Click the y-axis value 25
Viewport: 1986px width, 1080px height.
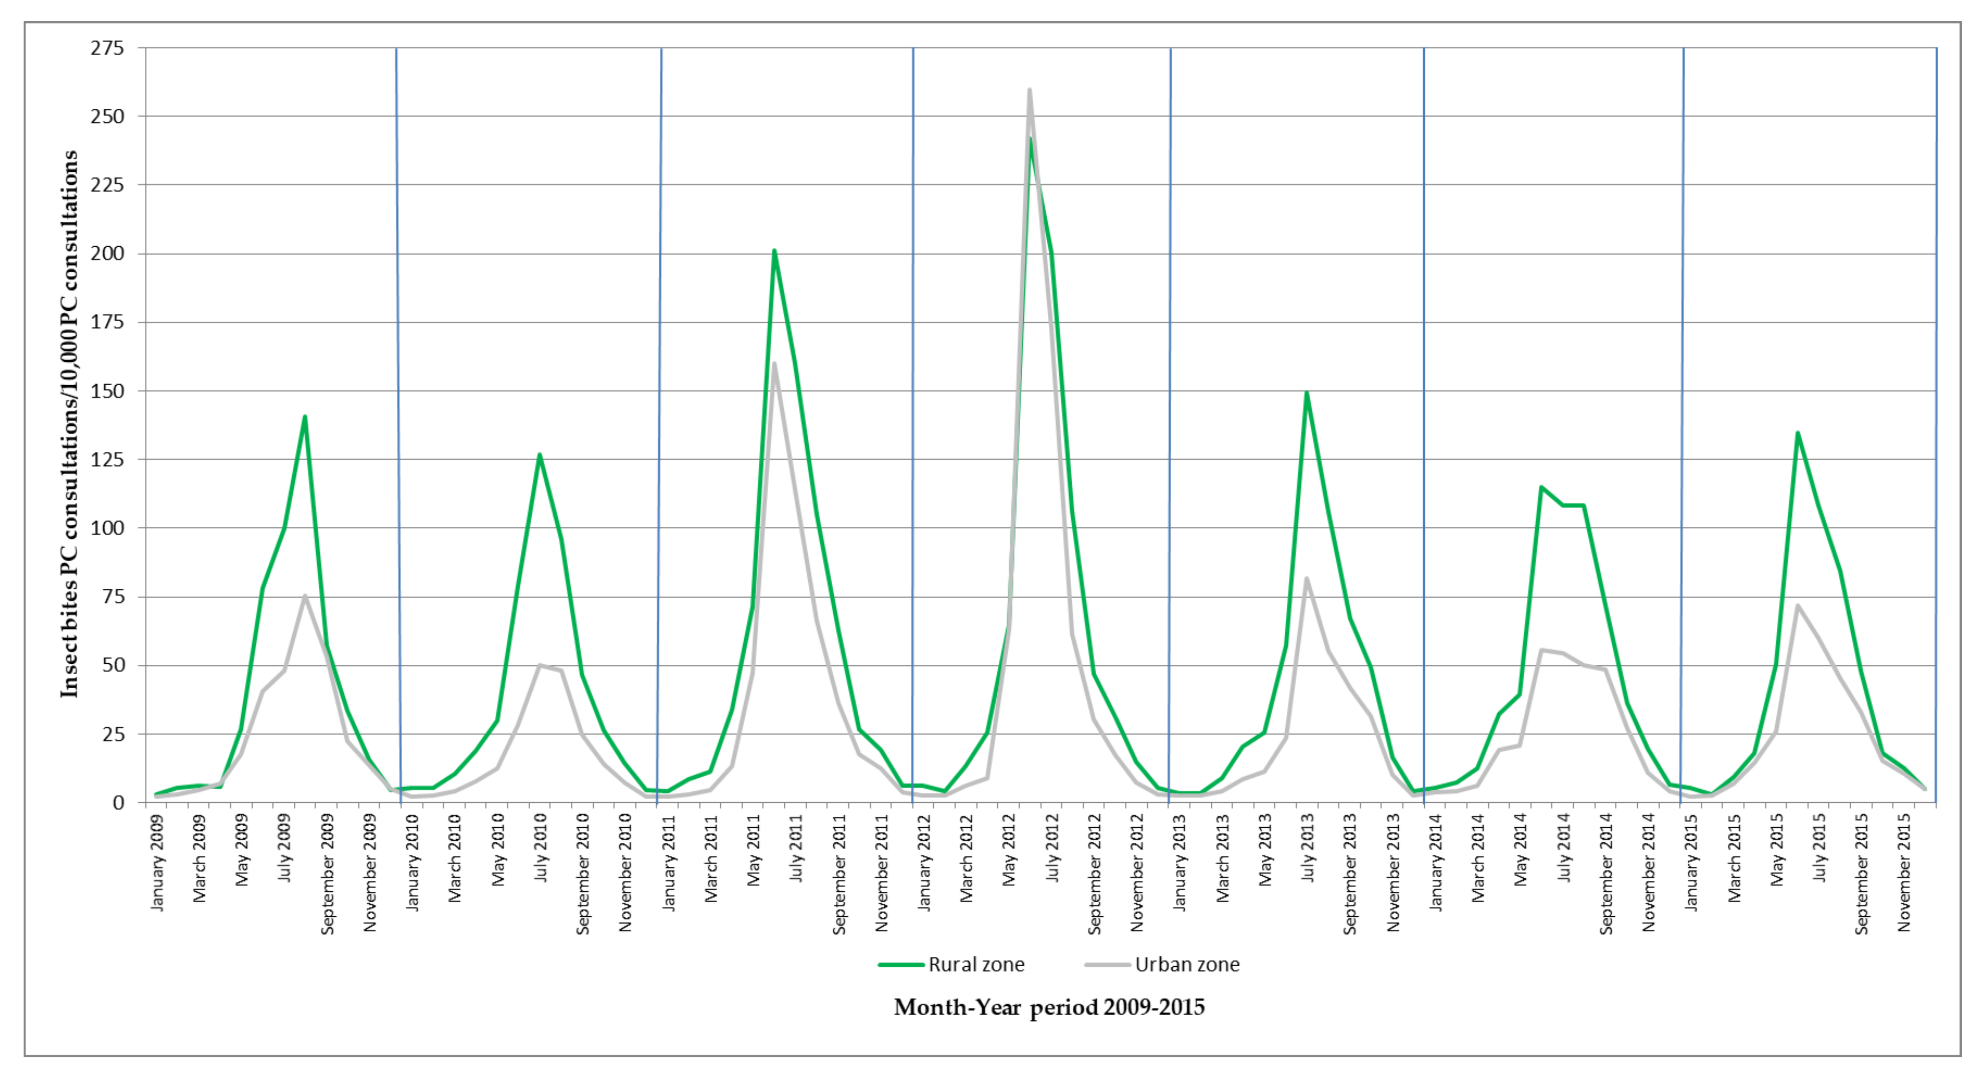pos(113,734)
